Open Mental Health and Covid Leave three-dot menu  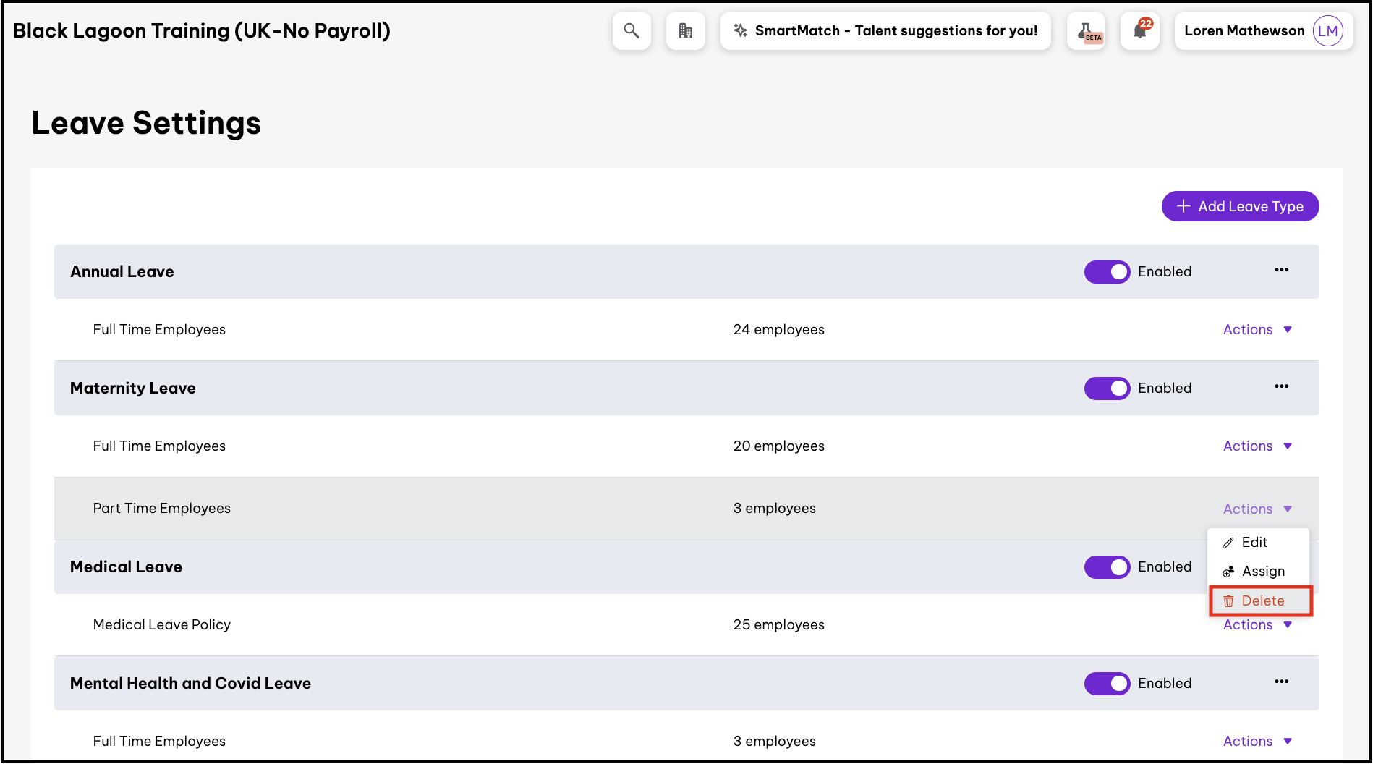point(1281,682)
